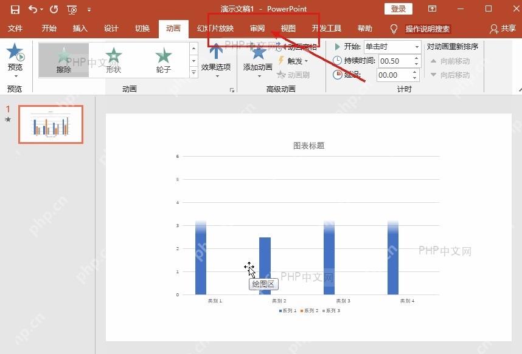Select the 类别 2 blue bar
Image resolution: width=522 pixels, height=354 pixels.
point(265,266)
